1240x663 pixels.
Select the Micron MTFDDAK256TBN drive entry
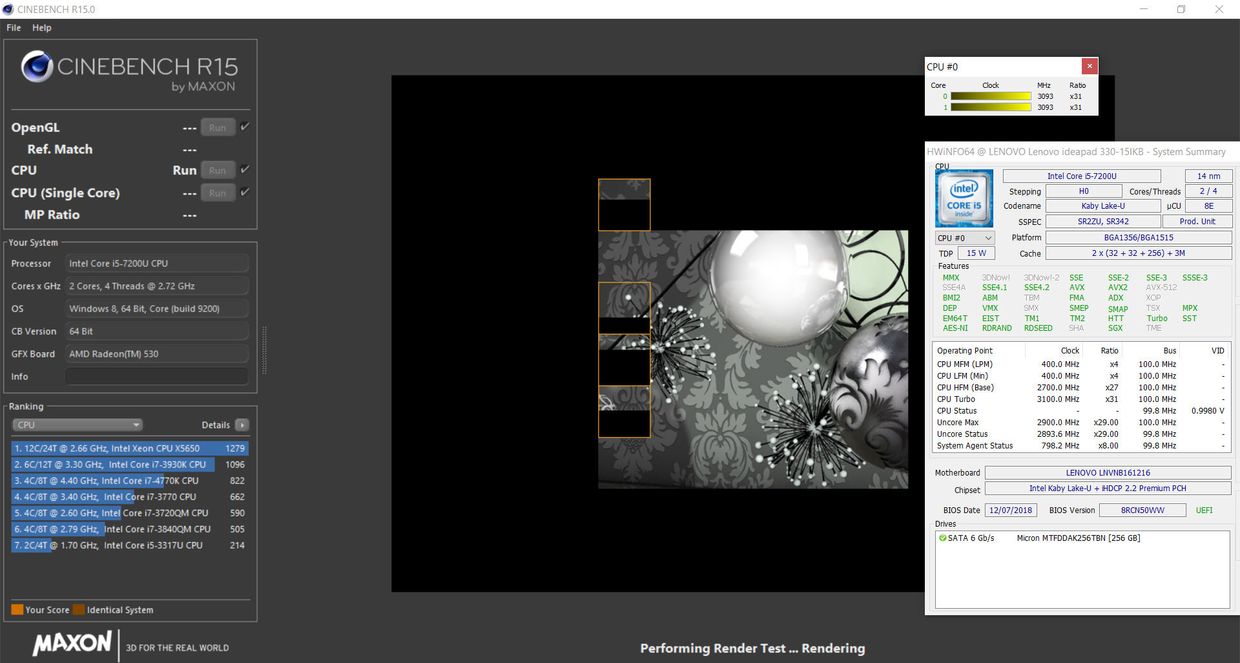click(x=1079, y=538)
